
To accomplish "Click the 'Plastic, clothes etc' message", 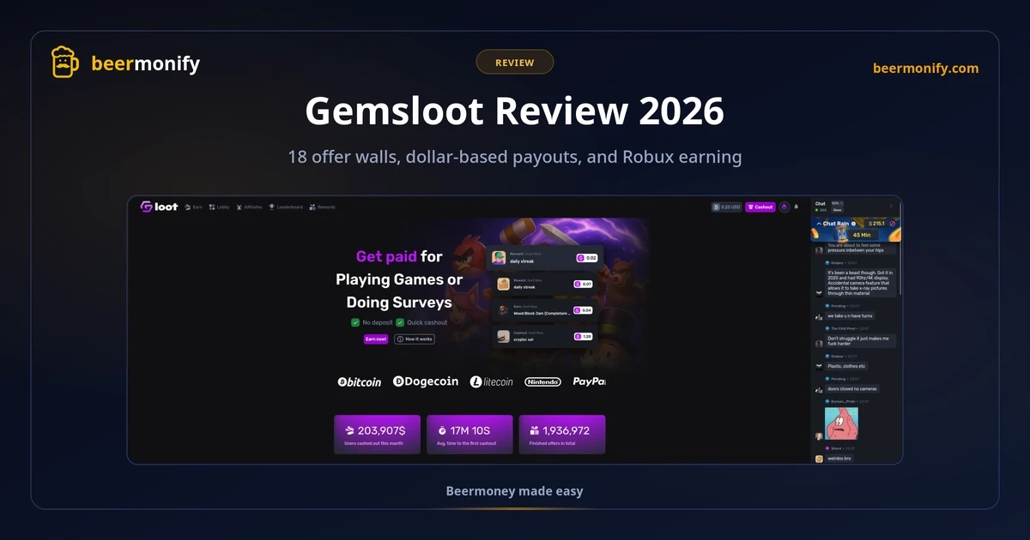I will (x=846, y=366).
